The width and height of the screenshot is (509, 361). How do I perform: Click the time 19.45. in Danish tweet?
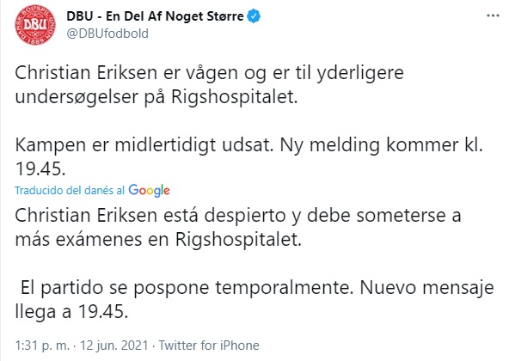(40, 169)
